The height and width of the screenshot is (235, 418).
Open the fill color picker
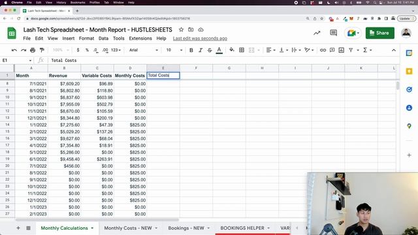(x=232, y=50)
